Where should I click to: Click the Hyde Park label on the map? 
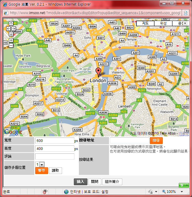[x=23, y=56]
